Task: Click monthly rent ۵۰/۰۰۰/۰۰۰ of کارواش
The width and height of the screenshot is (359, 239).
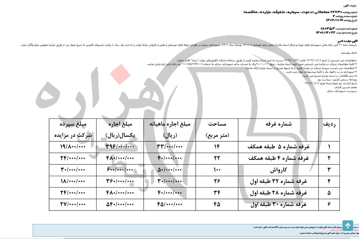Action: pos(170,170)
